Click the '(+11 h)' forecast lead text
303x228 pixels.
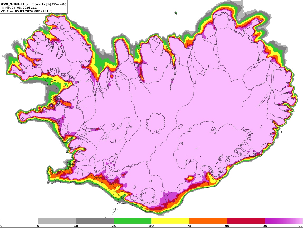point(47,11)
